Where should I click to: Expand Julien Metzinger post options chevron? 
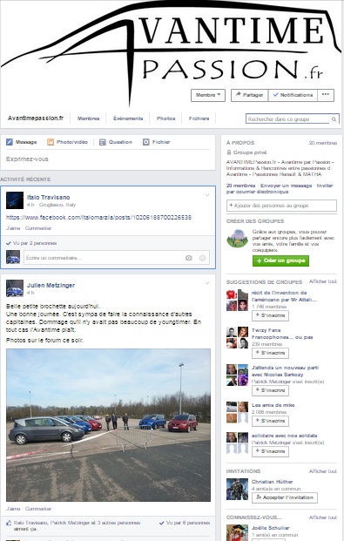coord(207,283)
